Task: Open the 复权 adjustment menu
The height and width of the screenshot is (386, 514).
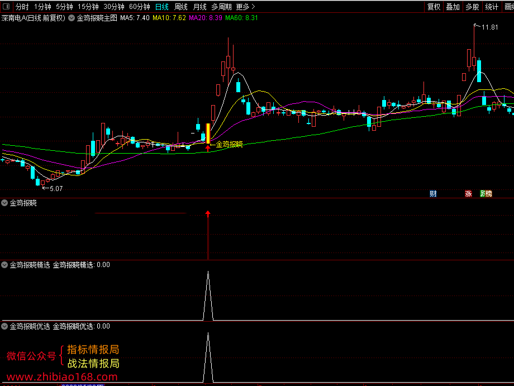Action: [x=434, y=7]
